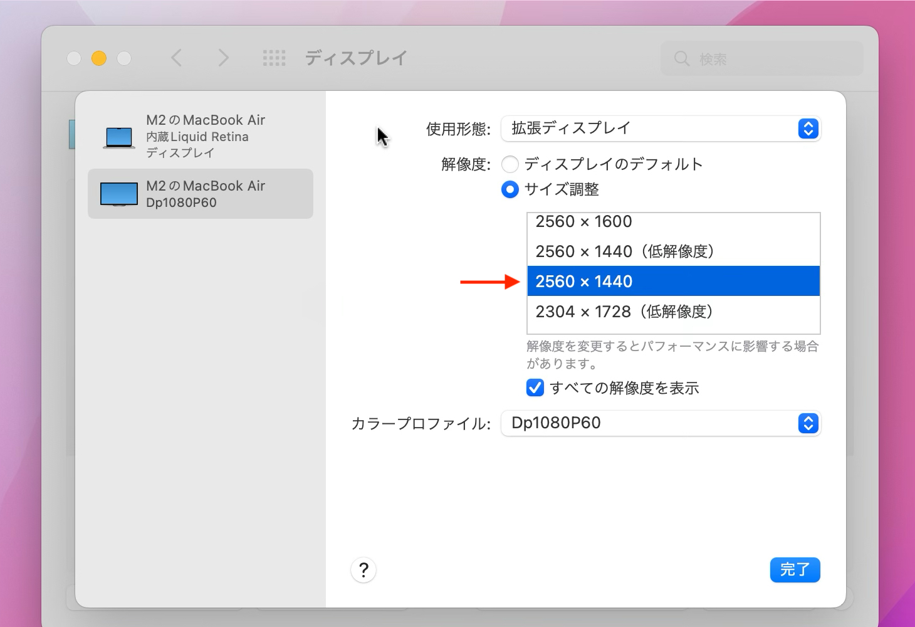Screen dimensions: 915x627
Task: Click the help question mark icon
Action: [363, 570]
